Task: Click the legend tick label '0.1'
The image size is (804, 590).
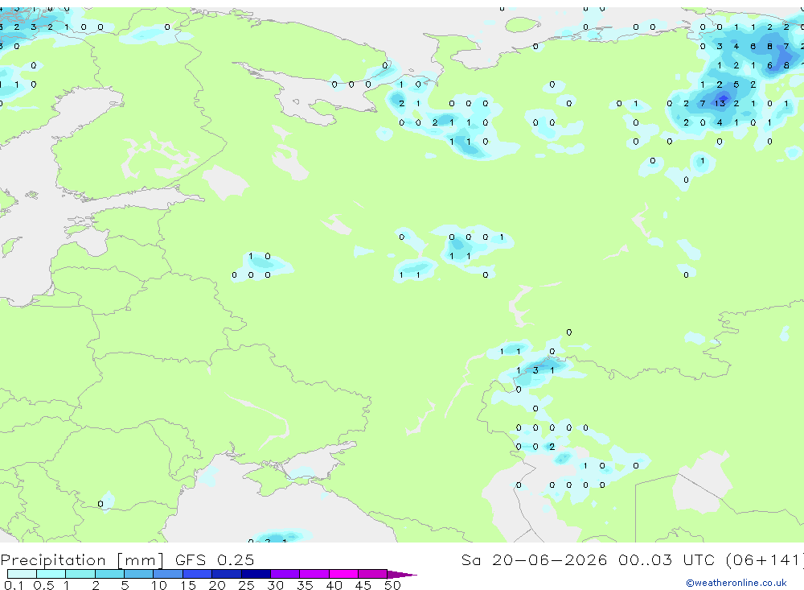Action: coord(14,585)
